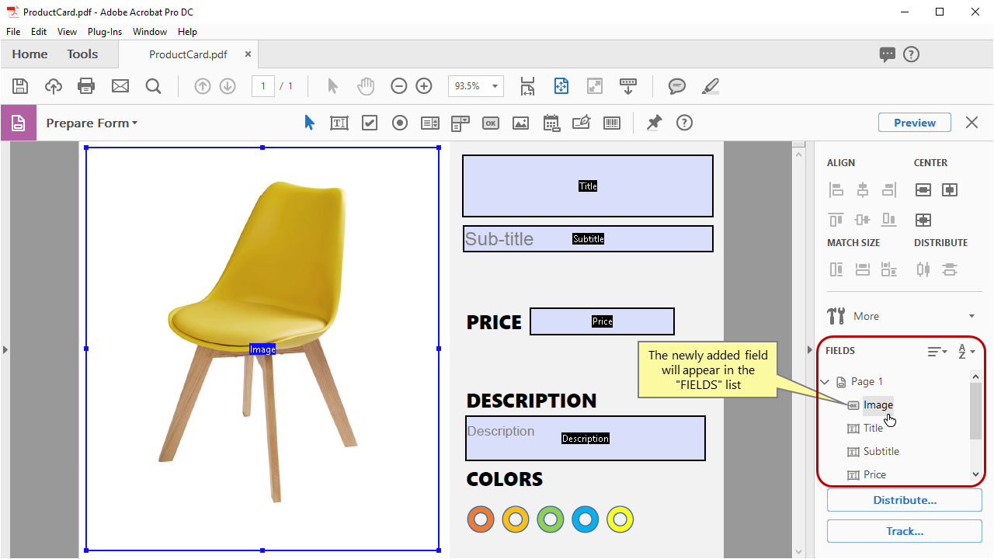Pick the blue color circle
This screenshot has width=994, height=559.
coord(586,519)
